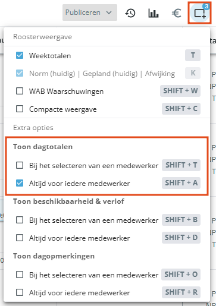The width and height of the screenshot is (216, 306).
Task: Toggle the display options icon with badge
Action: tap(200, 13)
